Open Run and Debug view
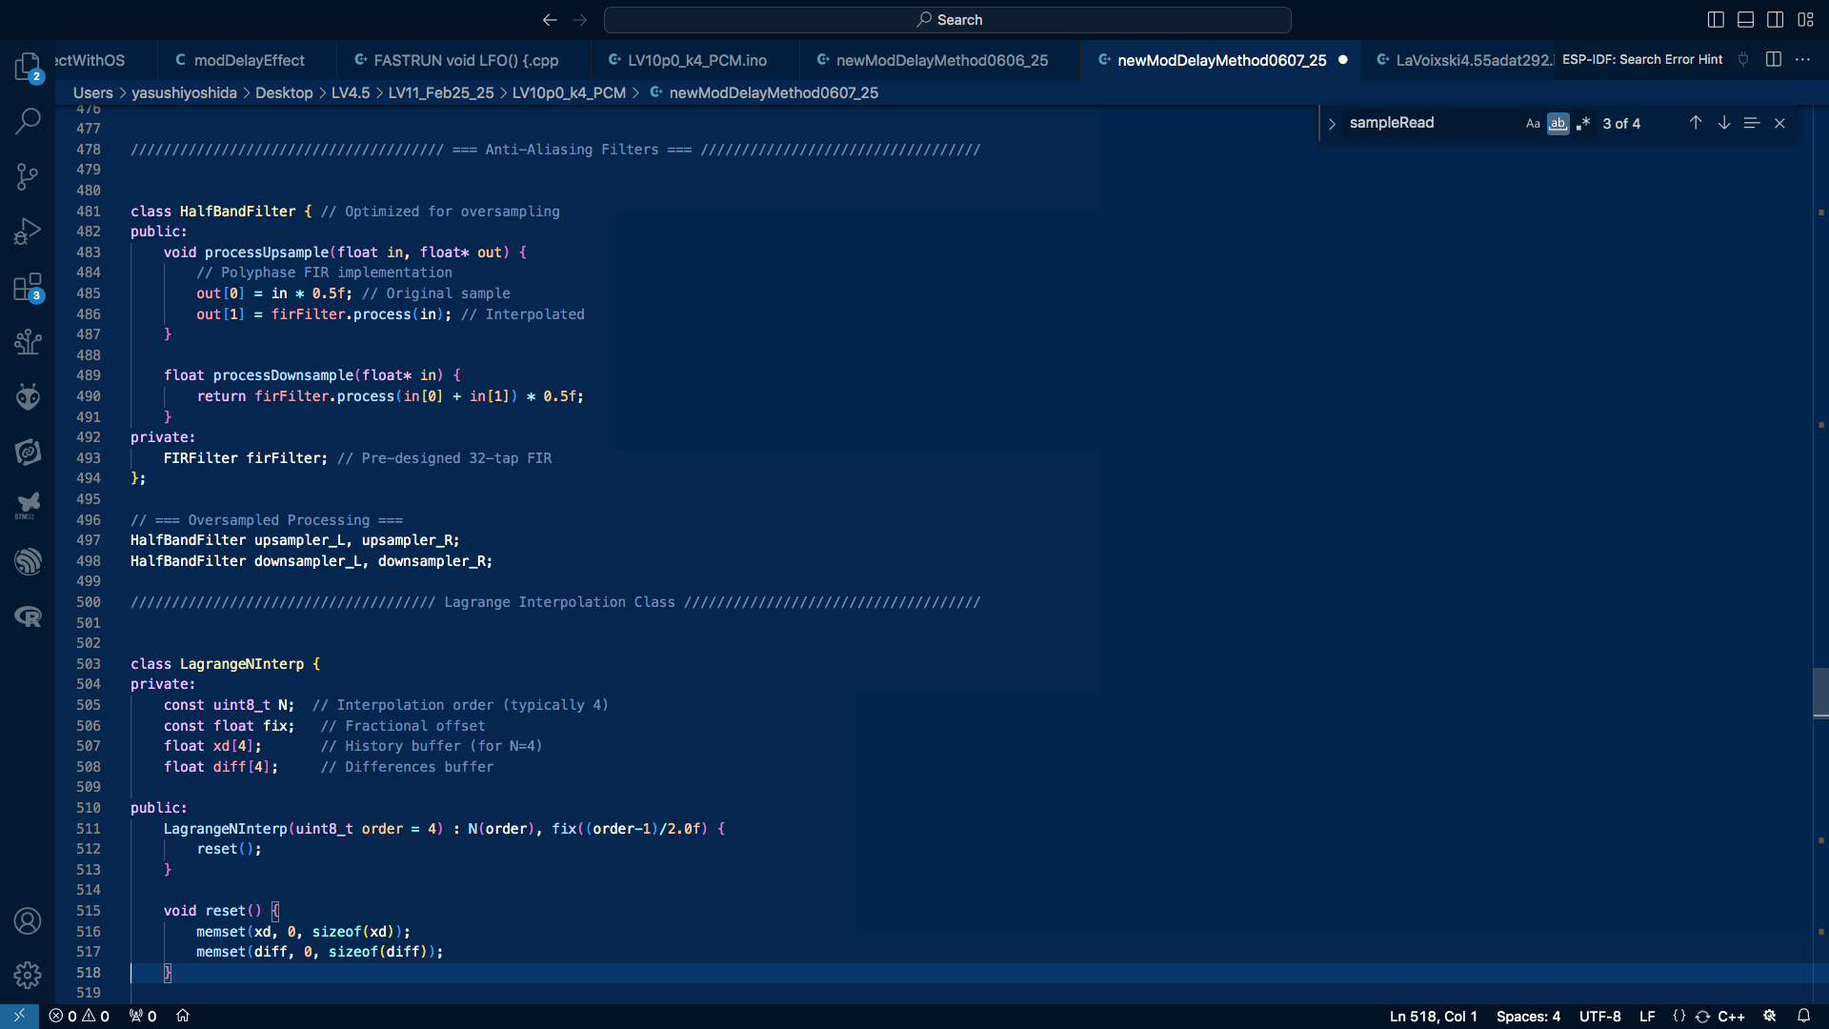 (28, 232)
